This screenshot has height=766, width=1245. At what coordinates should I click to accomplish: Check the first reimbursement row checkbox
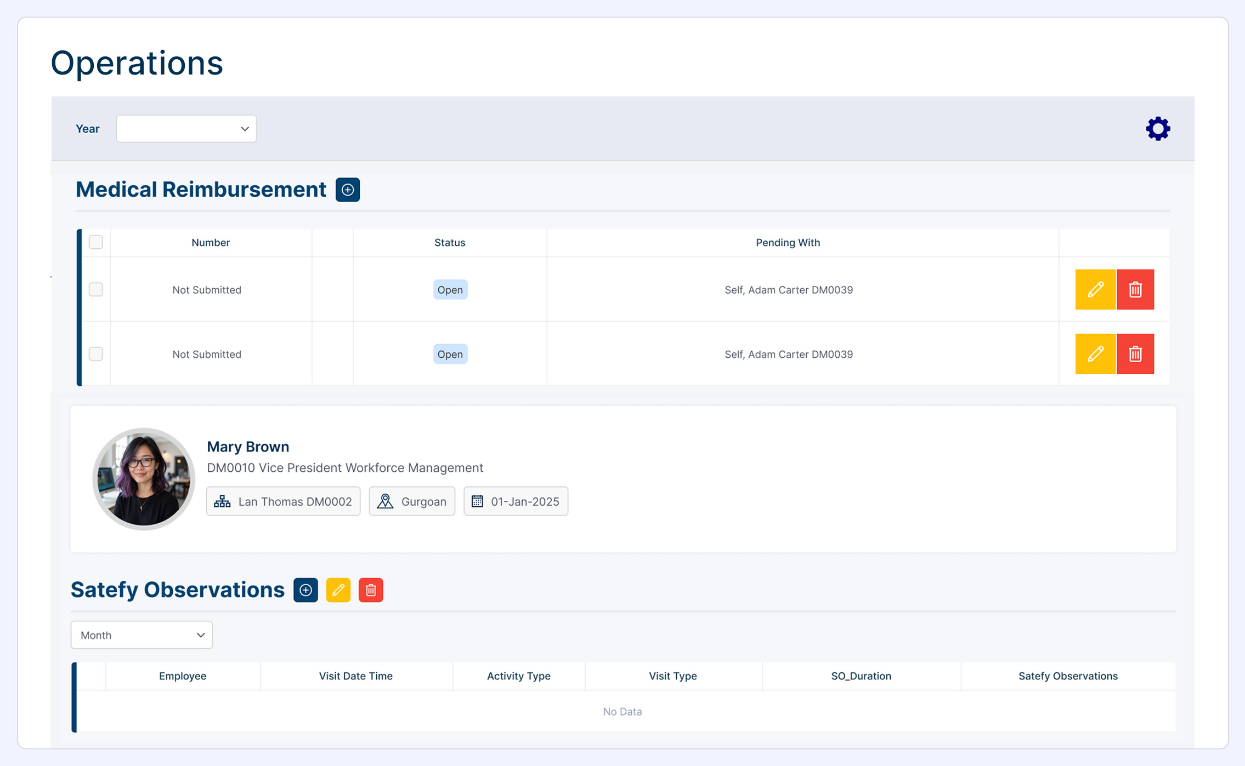pyautogui.click(x=96, y=289)
